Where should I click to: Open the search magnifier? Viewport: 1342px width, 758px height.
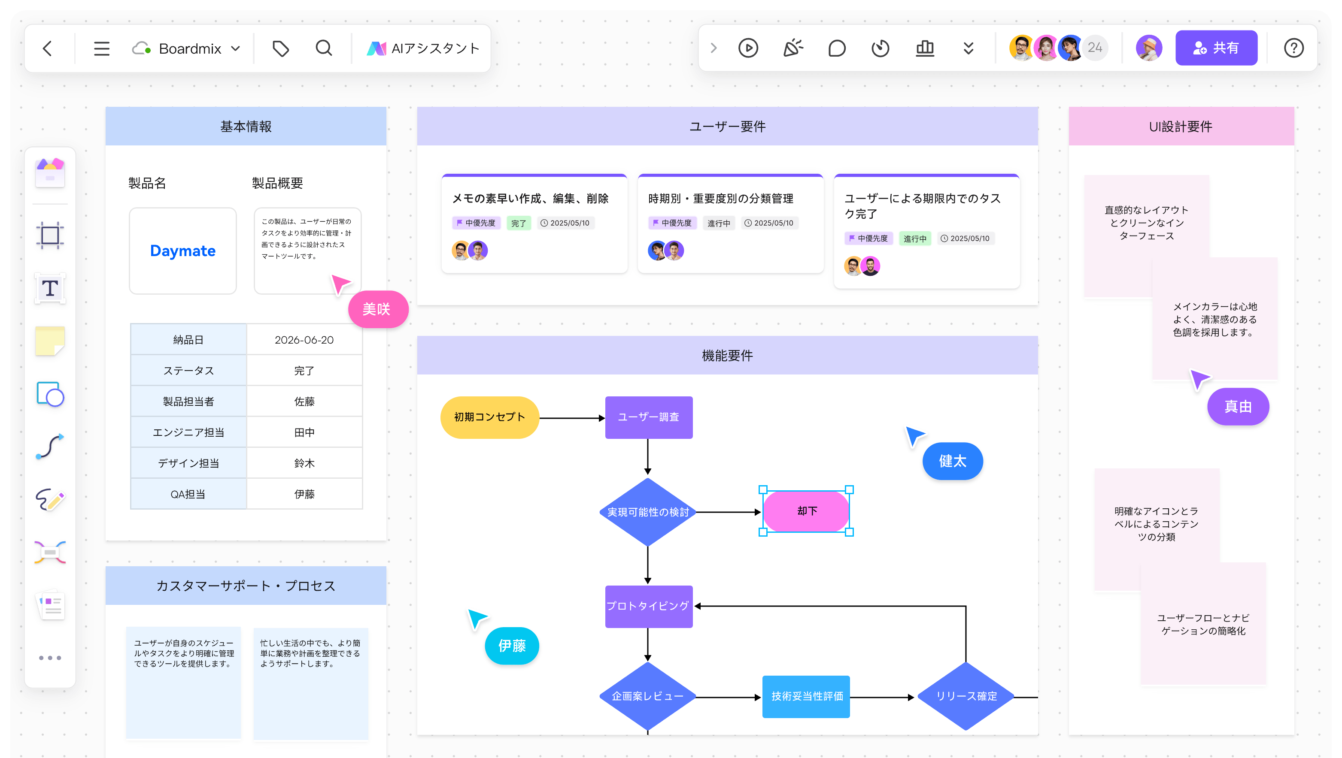tap(324, 48)
